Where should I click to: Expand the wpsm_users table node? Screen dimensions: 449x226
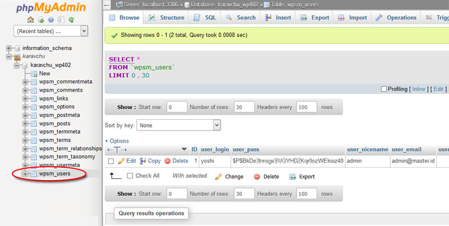(25, 174)
